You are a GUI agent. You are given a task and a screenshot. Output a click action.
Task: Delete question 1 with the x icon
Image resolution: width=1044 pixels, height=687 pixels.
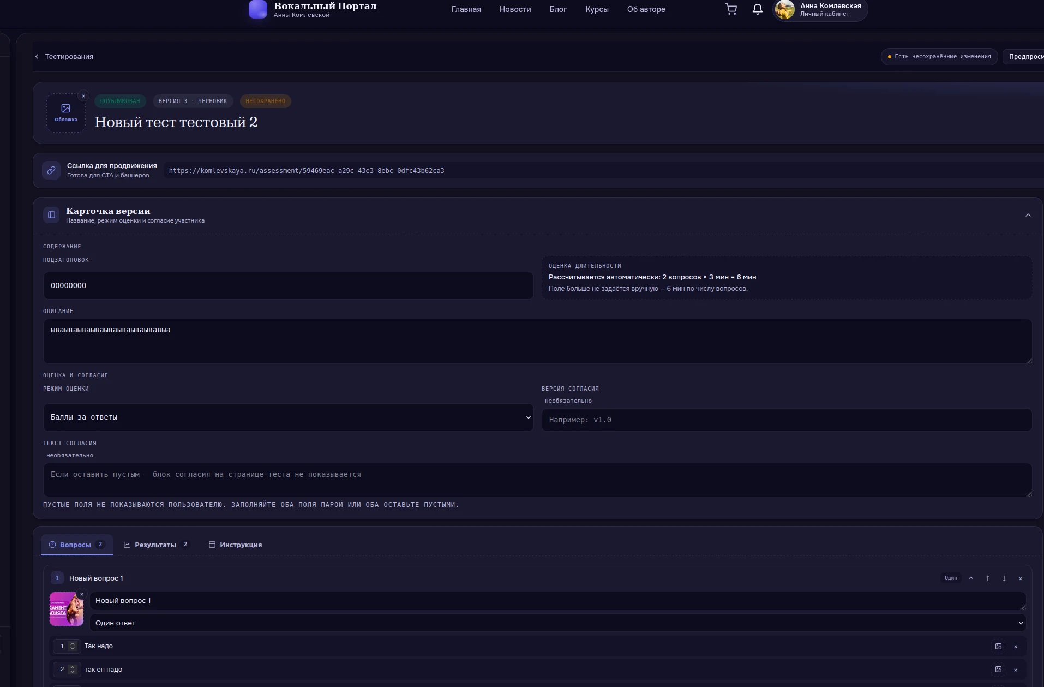(x=1020, y=578)
